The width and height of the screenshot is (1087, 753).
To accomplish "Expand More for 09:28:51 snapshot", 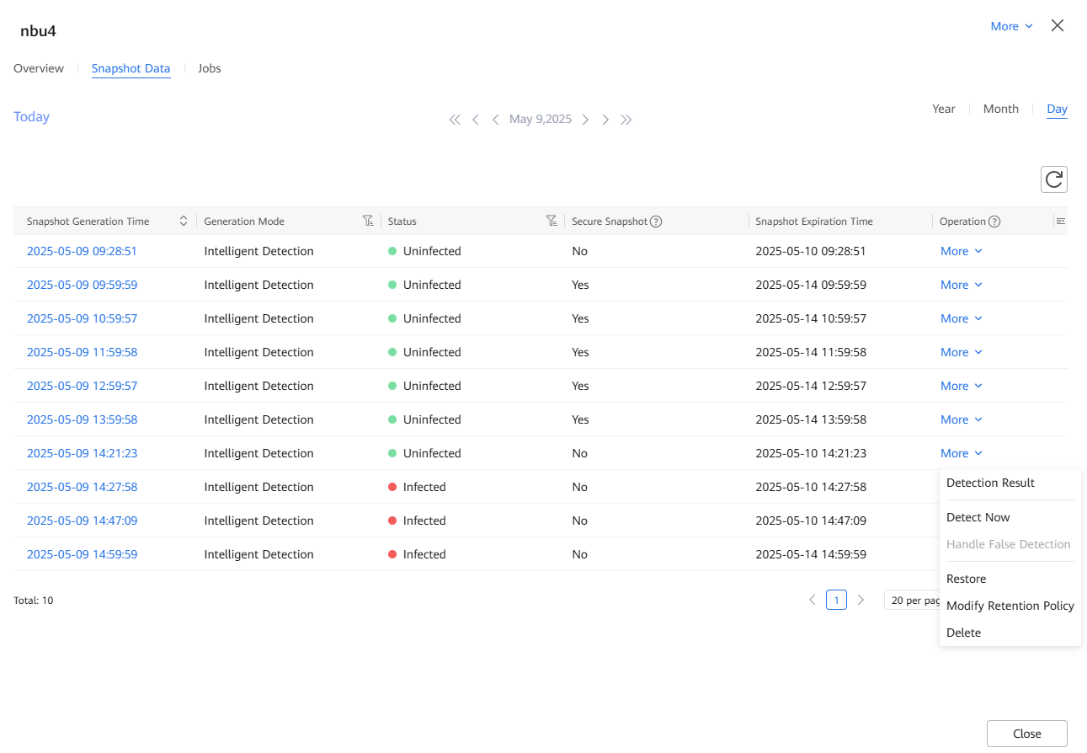I will (x=961, y=251).
